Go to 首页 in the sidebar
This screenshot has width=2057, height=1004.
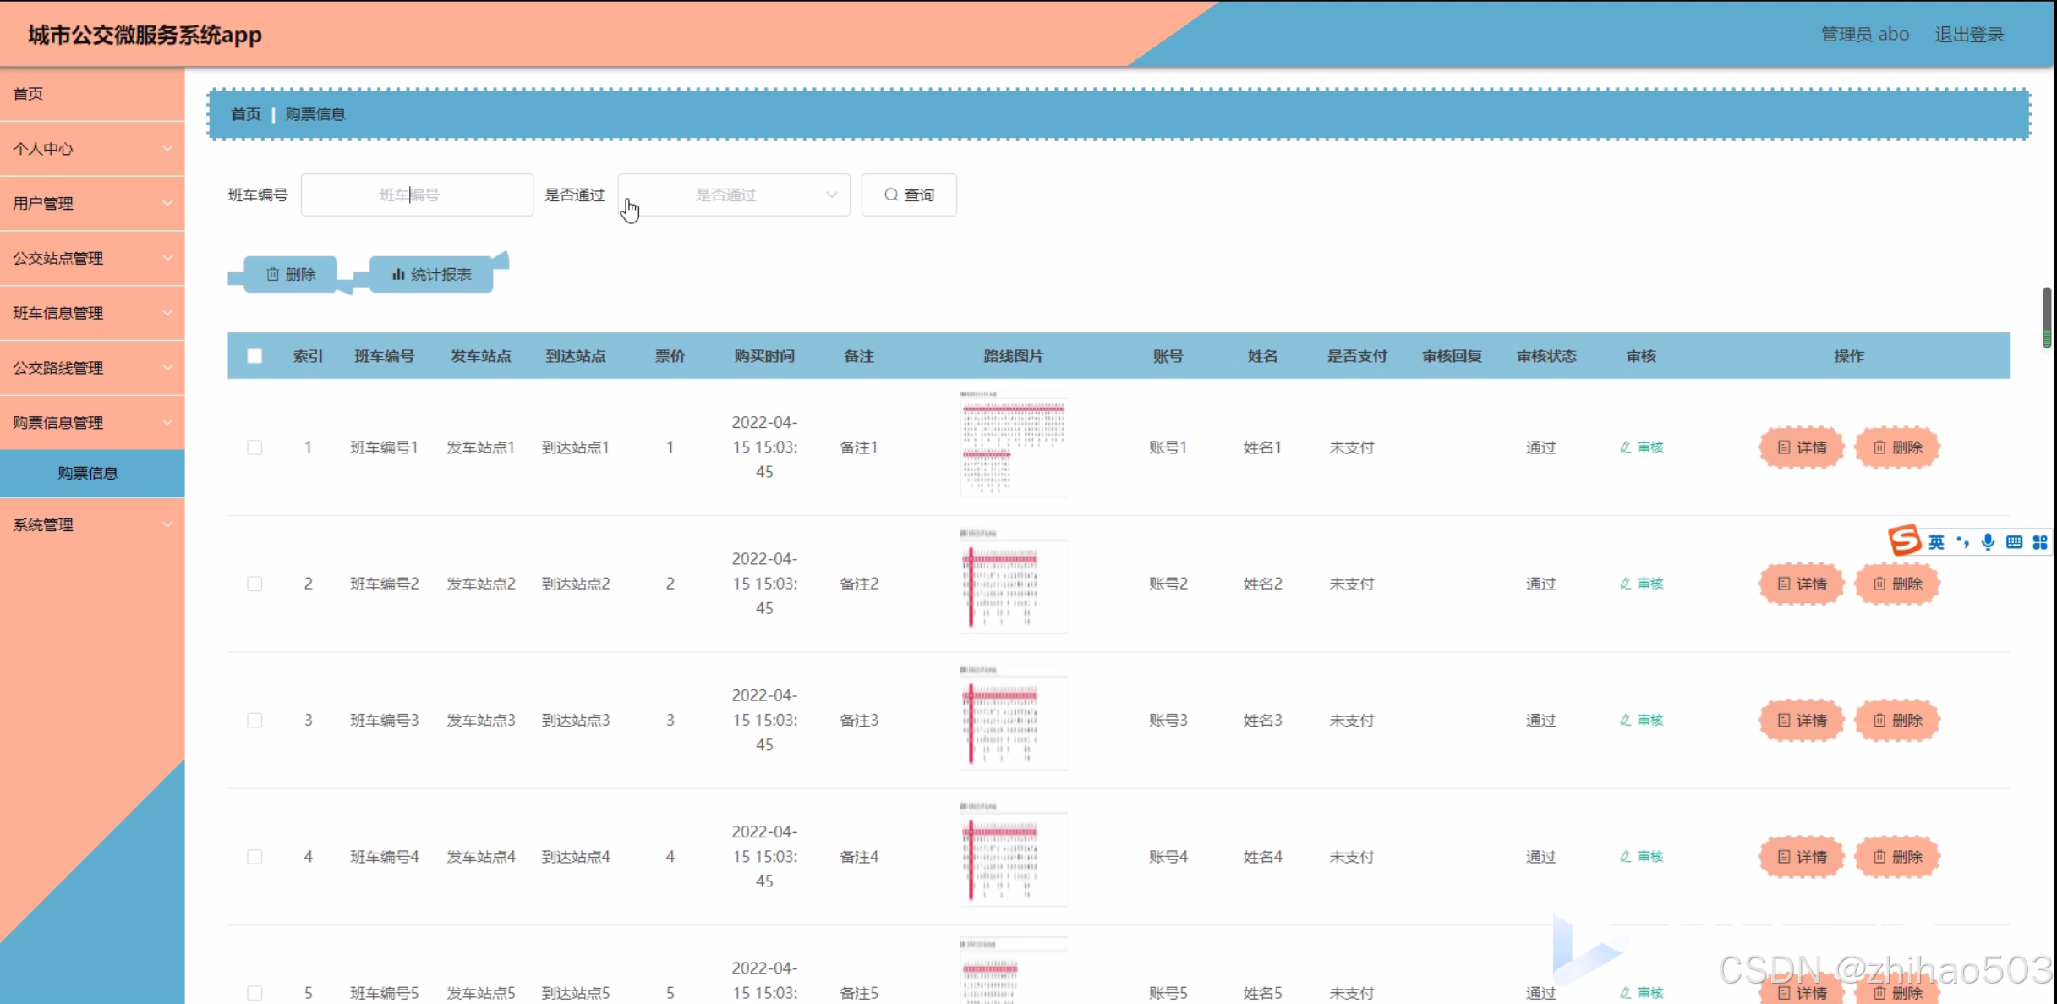pyautogui.click(x=29, y=94)
